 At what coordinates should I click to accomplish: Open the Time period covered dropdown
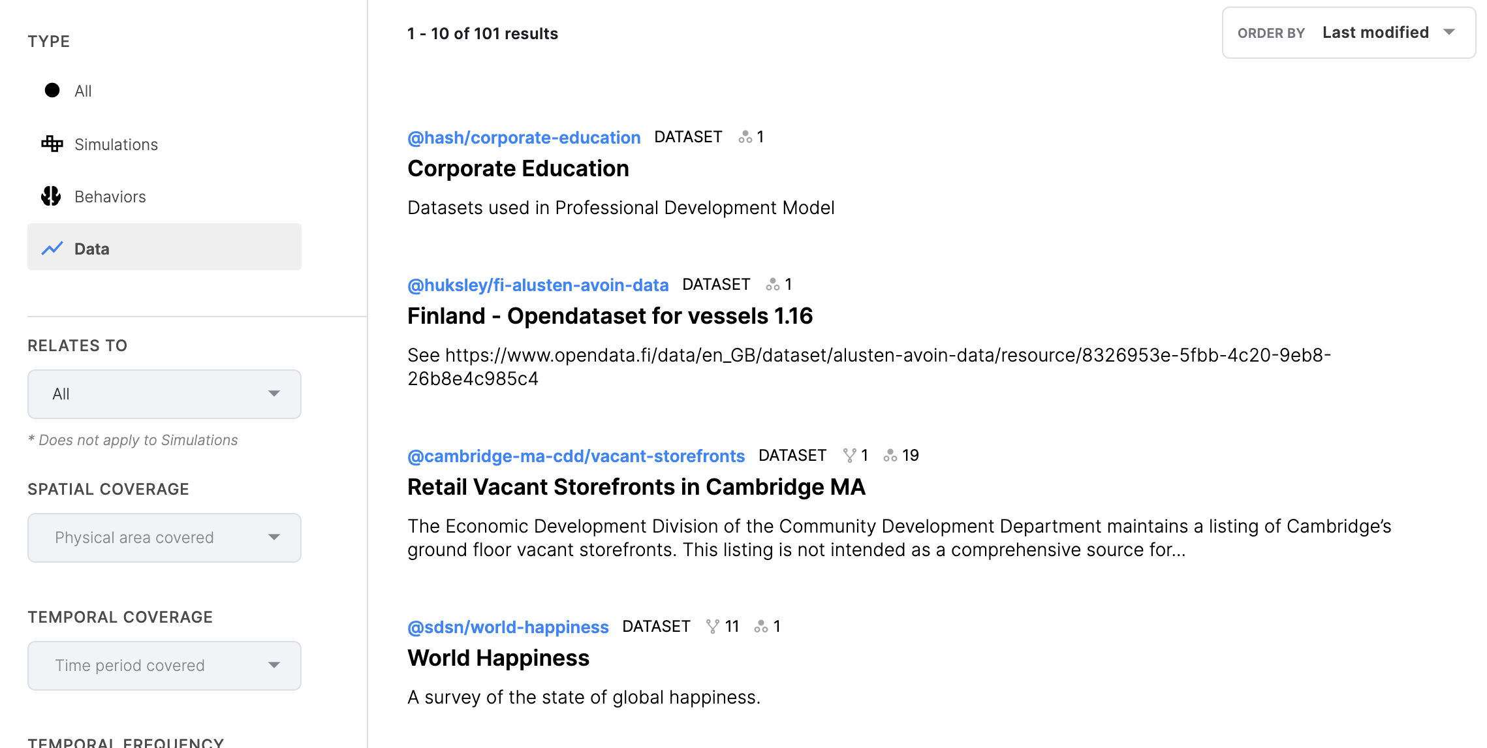[x=164, y=666]
